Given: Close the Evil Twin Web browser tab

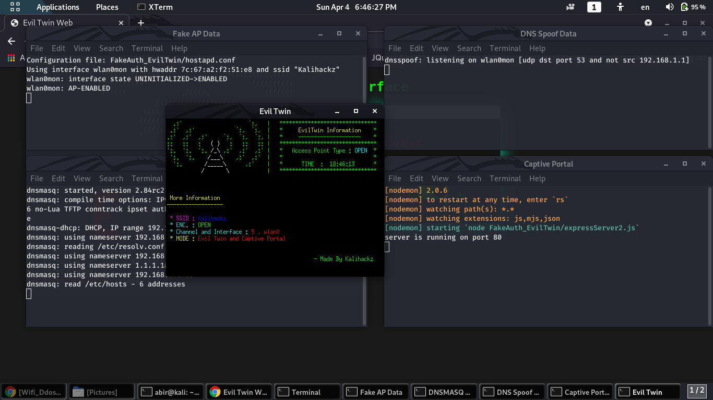Looking at the screenshot, I should (121, 23).
